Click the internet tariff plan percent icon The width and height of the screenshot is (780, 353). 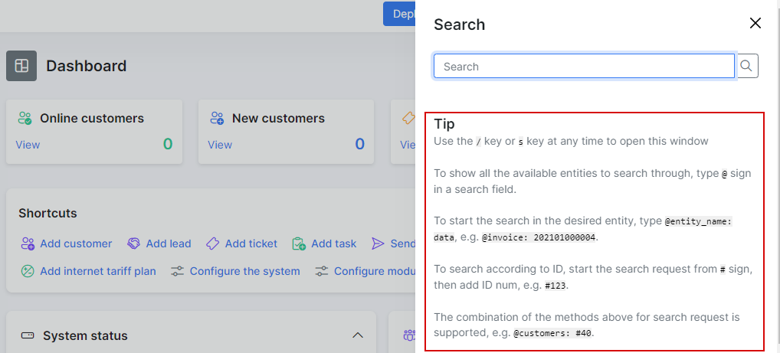28,271
